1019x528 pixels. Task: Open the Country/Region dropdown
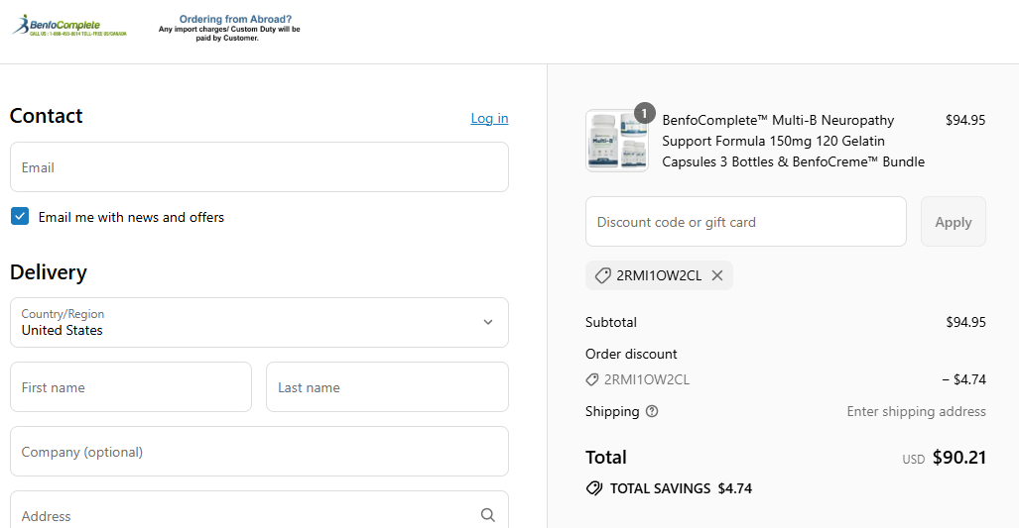(259, 322)
